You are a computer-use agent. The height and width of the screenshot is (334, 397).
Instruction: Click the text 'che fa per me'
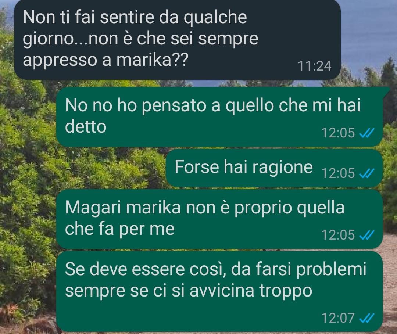click(x=120, y=230)
